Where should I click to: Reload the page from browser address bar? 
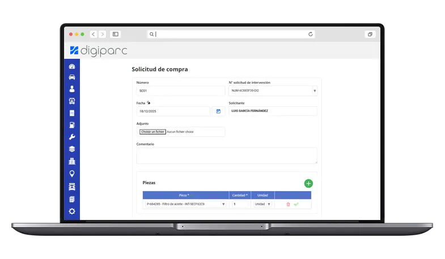(311, 34)
